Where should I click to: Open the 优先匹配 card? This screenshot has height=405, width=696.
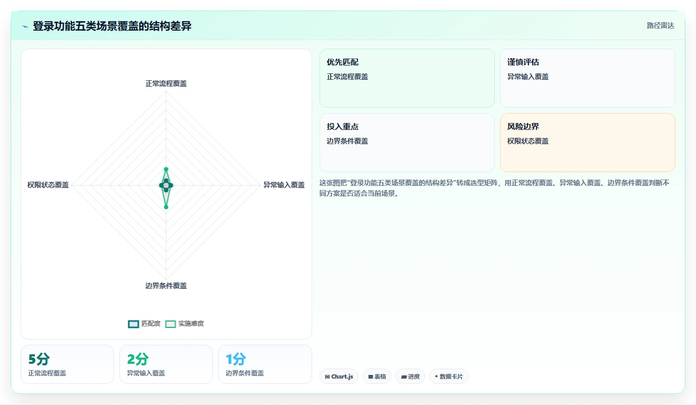pos(407,78)
